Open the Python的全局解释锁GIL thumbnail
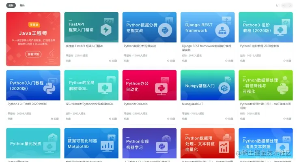The height and width of the screenshot is (162, 297). coord(91,85)
